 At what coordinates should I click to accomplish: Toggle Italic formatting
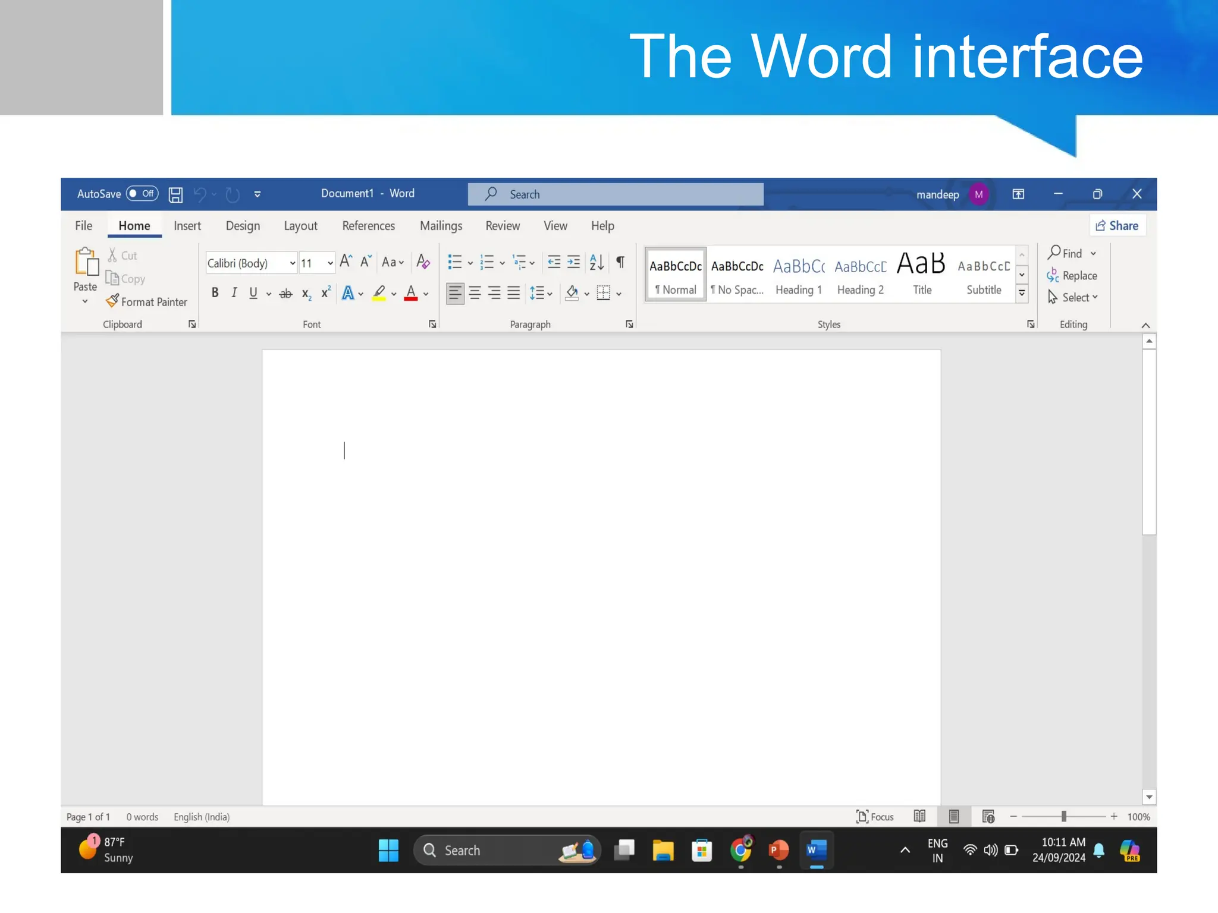point(234,292)
